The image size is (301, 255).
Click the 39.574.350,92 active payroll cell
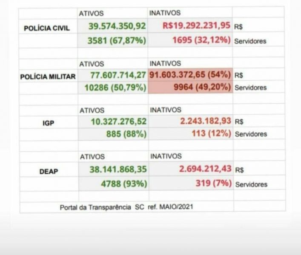click(x=113, y=26)
